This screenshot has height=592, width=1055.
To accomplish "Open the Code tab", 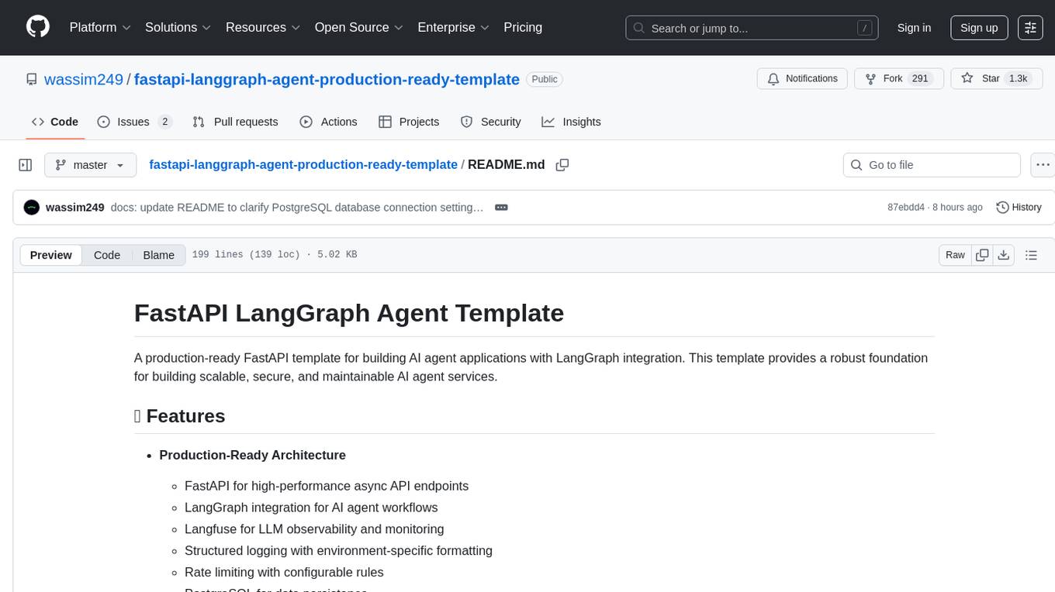I will (55, 122).
